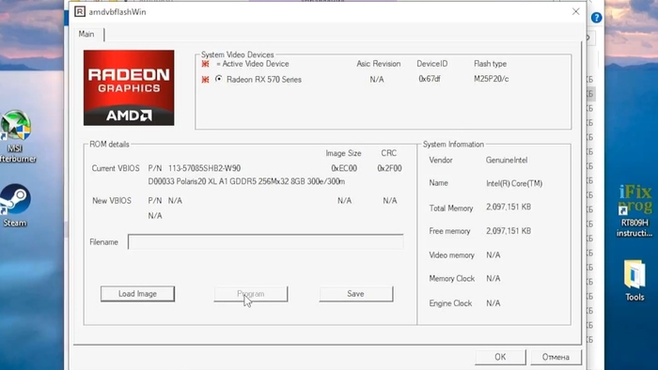Click part number 113-57085SHB2-W90
The width and height of the screenshot is (658, 370).
point(204,168)
